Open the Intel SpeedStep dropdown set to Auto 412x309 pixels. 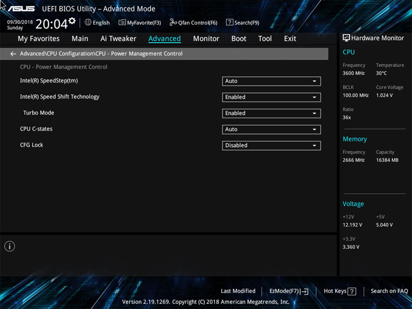coord(271,81)
